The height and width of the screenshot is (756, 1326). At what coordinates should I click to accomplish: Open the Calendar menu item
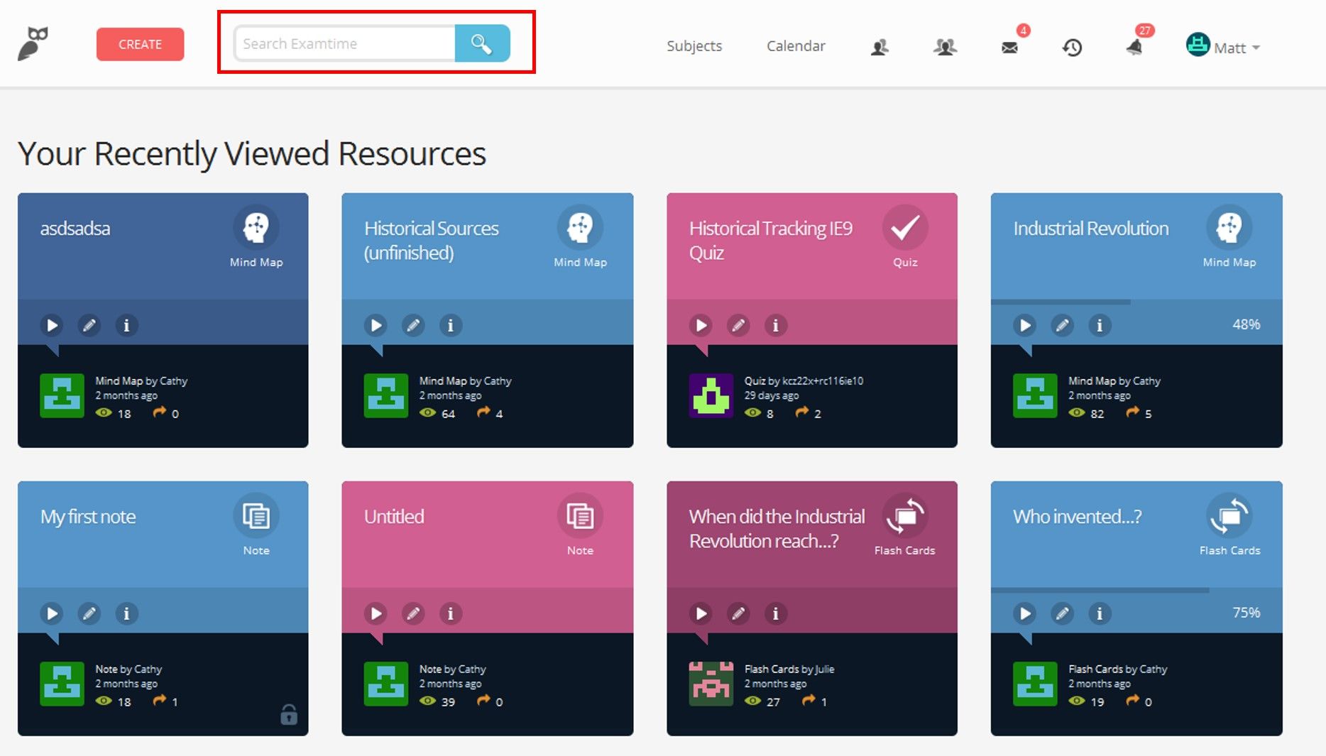pyautogui.click(x=796, y=46)
